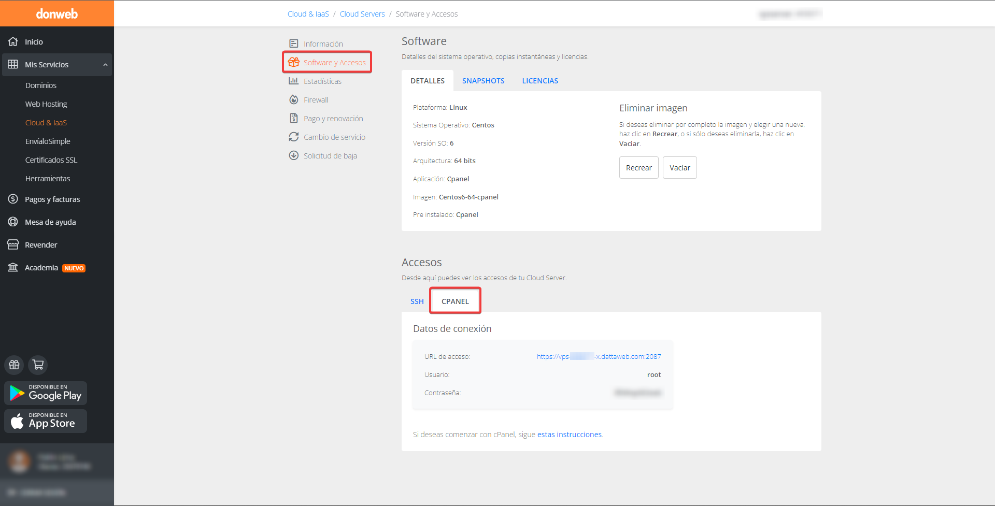Viewport: 995px width, 506px height.
Task: Open Dominios in sidebar
Action: pyautogui.click(x=41, y=85)
